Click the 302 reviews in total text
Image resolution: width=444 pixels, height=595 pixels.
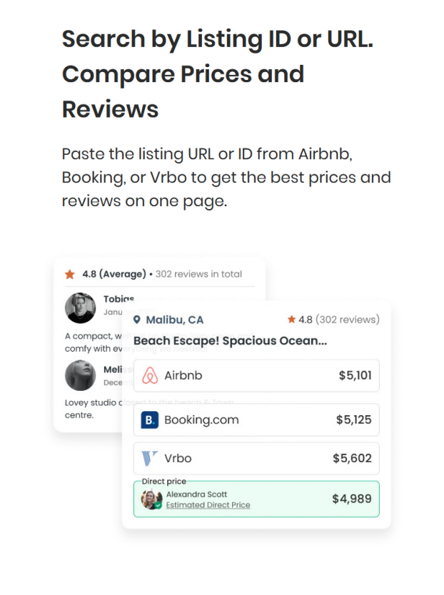coord(198,274)
